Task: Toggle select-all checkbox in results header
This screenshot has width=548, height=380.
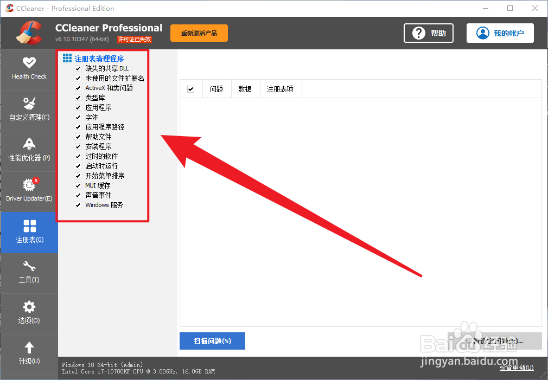Action: coord(191,89)
